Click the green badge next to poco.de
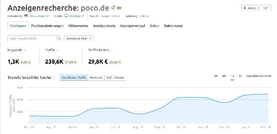 tap(119, 8)
